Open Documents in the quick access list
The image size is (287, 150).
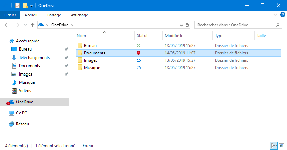pos(29,66)
